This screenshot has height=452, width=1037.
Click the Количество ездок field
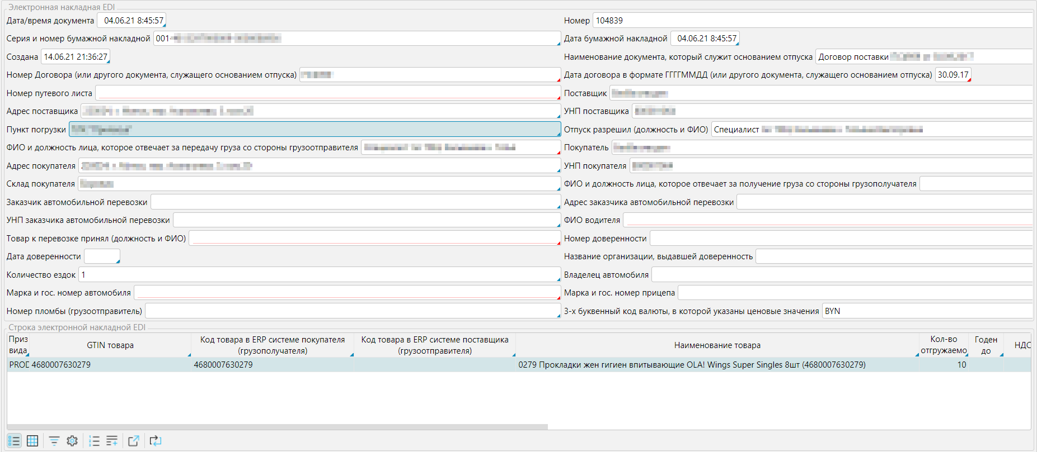[x=319, y=274]
